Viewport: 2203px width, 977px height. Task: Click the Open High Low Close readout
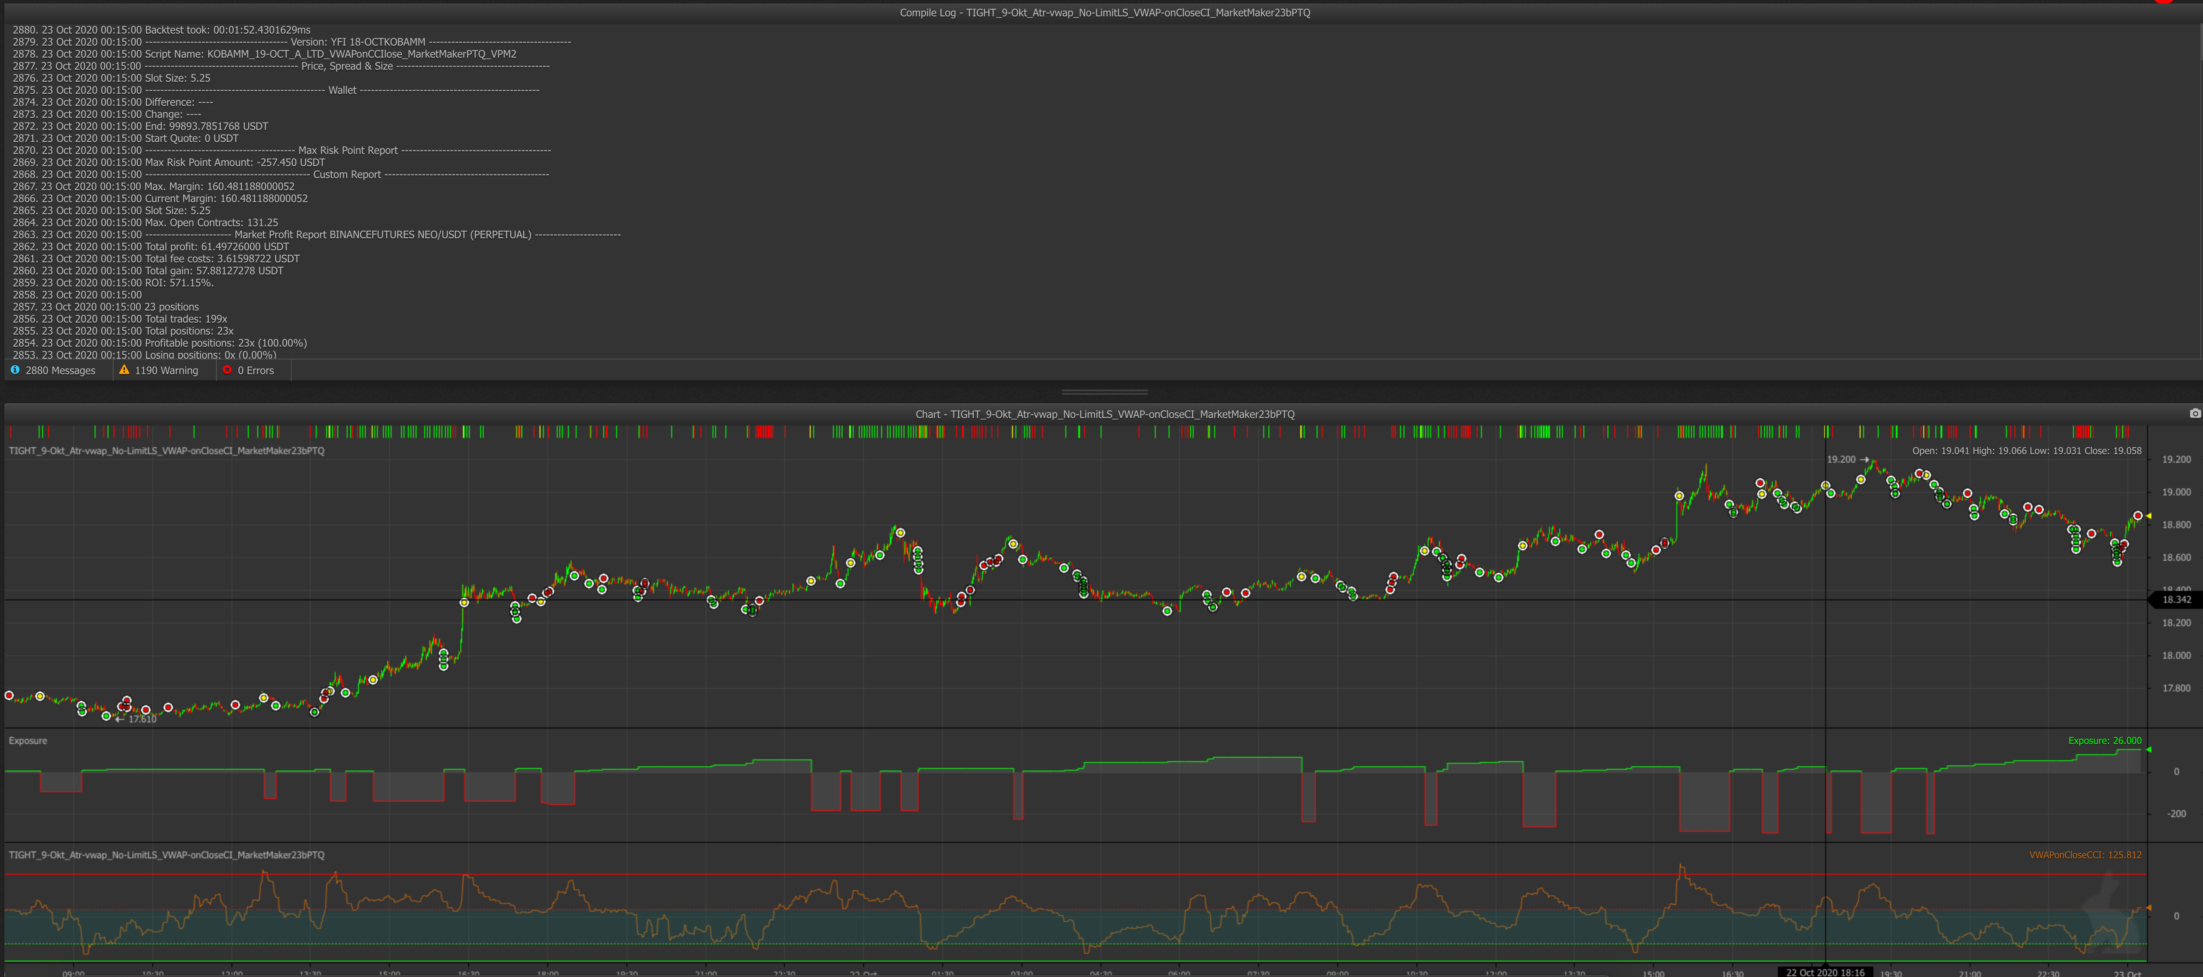coord(2027,452)
